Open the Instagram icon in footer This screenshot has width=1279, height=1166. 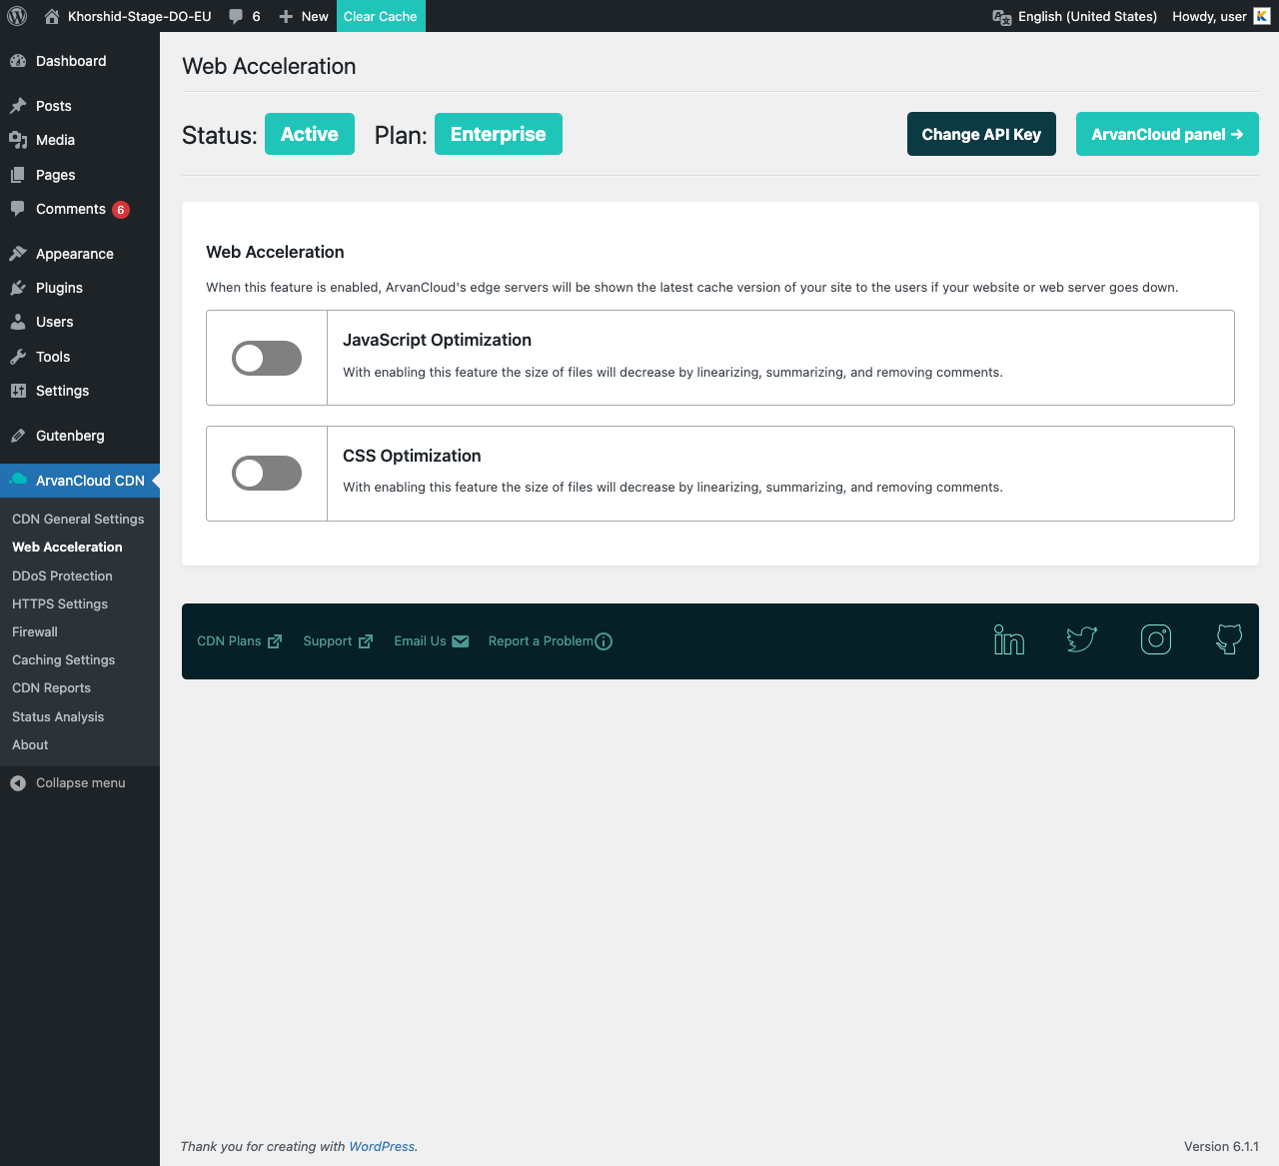1156,639
